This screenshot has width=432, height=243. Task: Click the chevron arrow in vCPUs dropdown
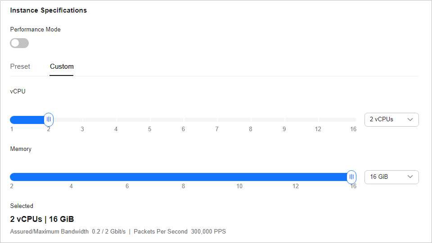pyautogui.click(x=410, y=119)
